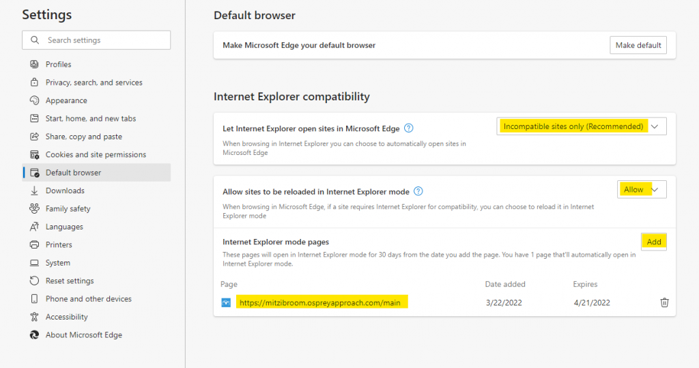Click the Languages icon
The height and width of the screenshot is (368, 699).
pyautogui.click(x=34, y=227)
